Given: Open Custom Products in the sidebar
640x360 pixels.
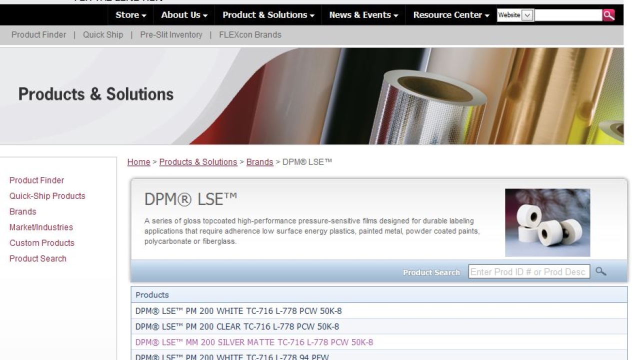Looking at the screenshot, I should tap(42, 243).
